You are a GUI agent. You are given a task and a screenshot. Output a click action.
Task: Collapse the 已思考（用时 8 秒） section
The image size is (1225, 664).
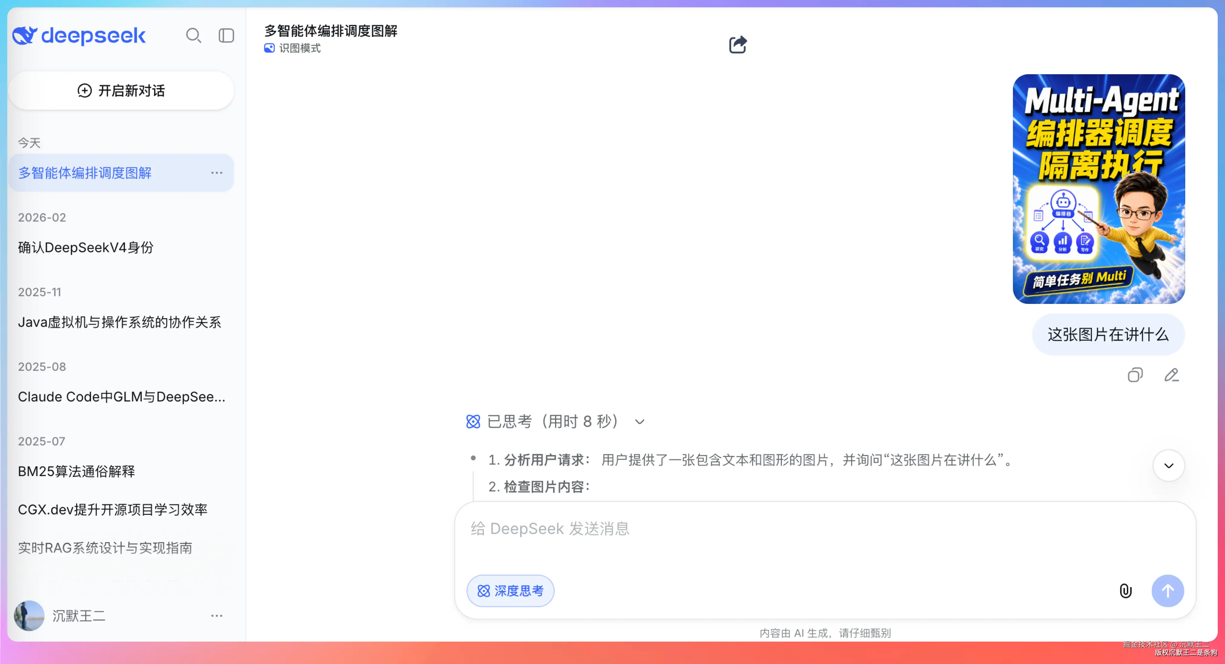pyautogui.click(x=640, y=421)
